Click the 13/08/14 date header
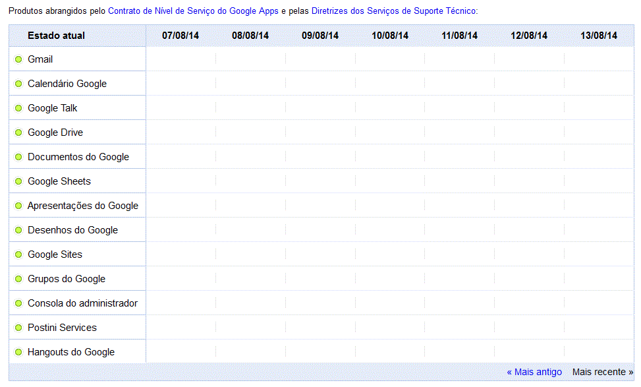The width and height of the screenshot is (641, 387). tap(599, 36)
